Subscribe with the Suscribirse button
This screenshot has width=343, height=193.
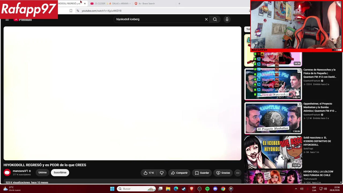click(x=60, y=173)
